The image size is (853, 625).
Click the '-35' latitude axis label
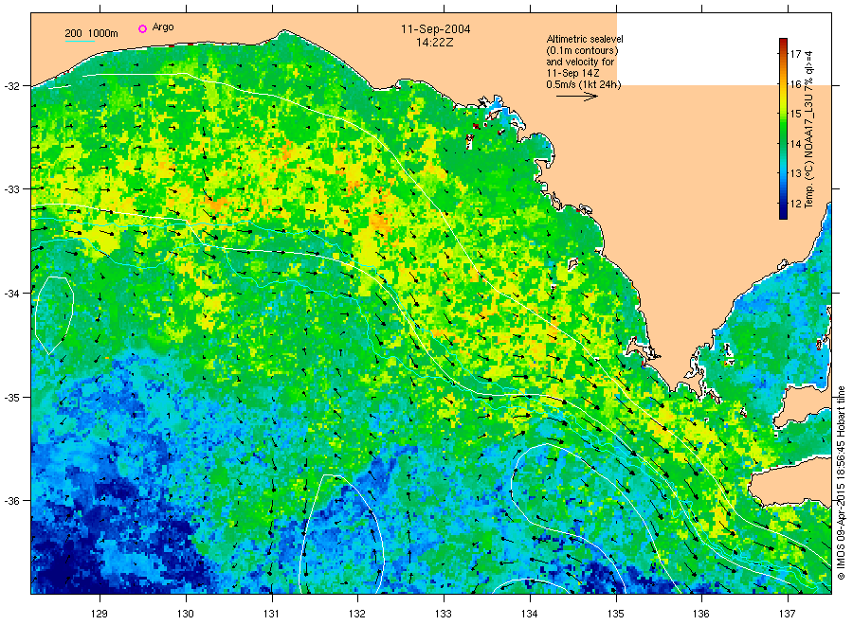[11, 398]
